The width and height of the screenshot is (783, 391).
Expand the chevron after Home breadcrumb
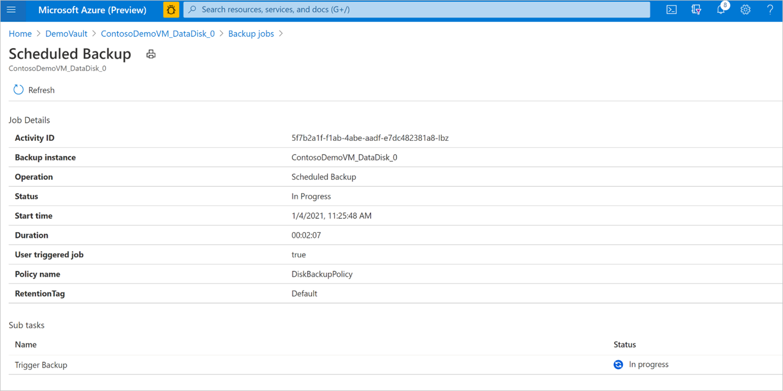(x=37, y=33)
